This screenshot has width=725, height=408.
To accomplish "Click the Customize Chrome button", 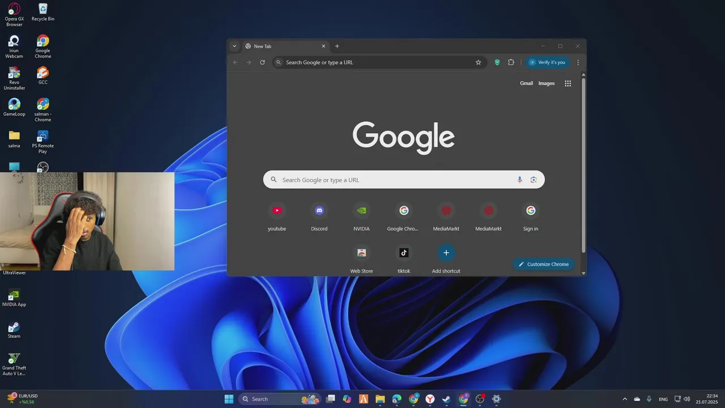I will [544, 264].
